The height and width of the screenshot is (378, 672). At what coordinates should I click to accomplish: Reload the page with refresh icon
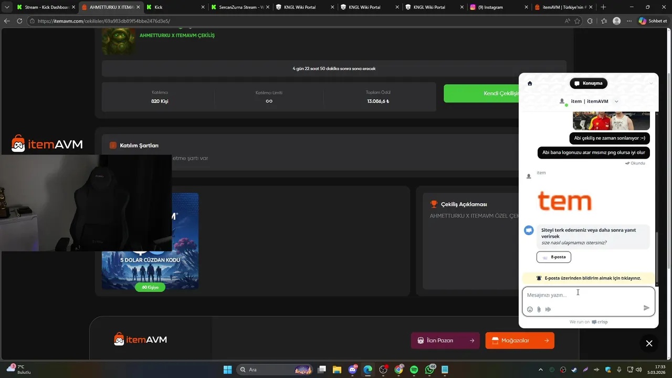pyautogui.click(x=20, y=21)
